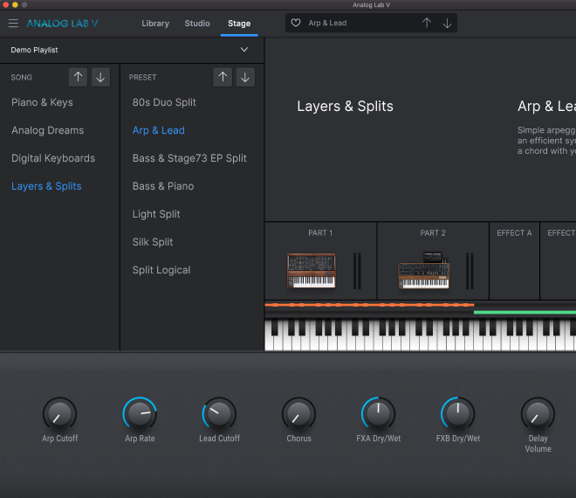Click the Lead Cutoff knob

click(219, 414)
